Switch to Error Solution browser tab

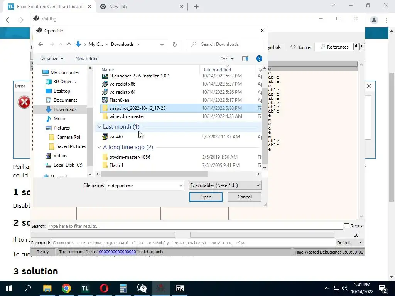pyautogui.click(x=49, y=7)
